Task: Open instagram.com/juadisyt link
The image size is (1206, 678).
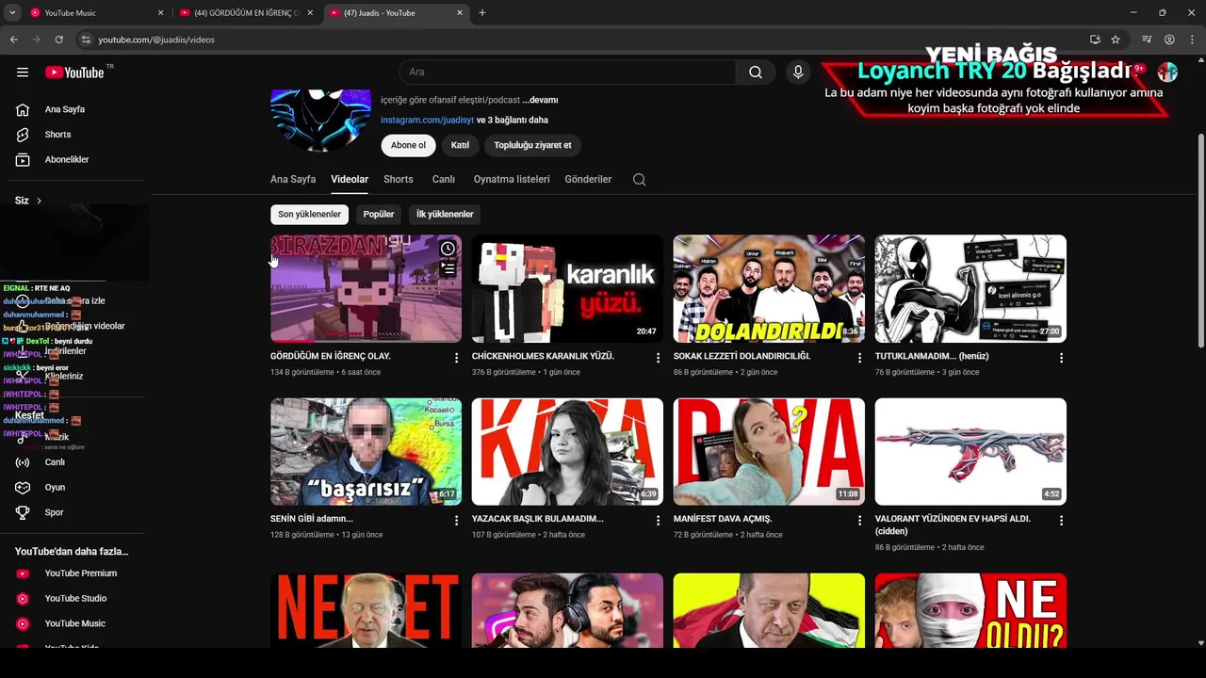Action: coord(427,121)
